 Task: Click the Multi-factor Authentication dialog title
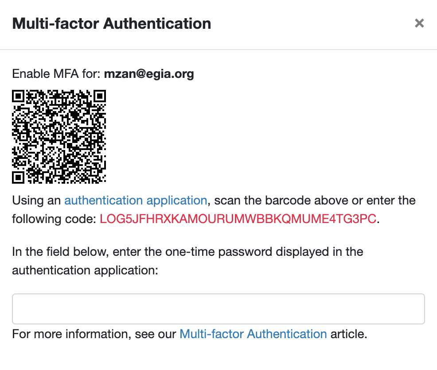coord(112,23)
